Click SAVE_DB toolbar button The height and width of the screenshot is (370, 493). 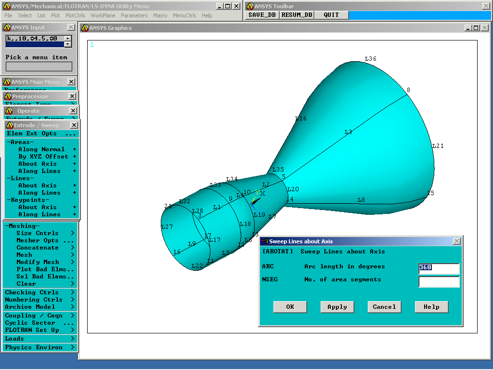coord(262,15)
